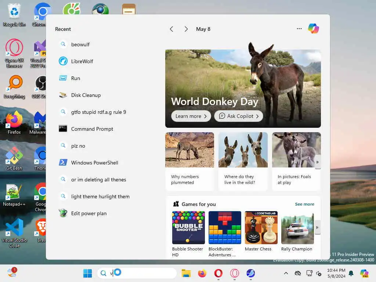
Task: Open the three-dots options menu
Action: click(299, 29)
